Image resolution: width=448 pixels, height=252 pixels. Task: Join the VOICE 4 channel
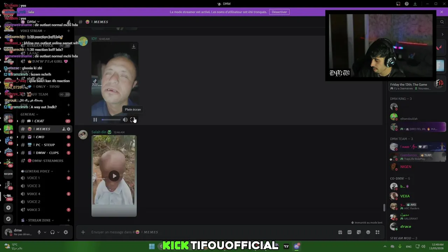pyautogui.click(x=45, y=194)
